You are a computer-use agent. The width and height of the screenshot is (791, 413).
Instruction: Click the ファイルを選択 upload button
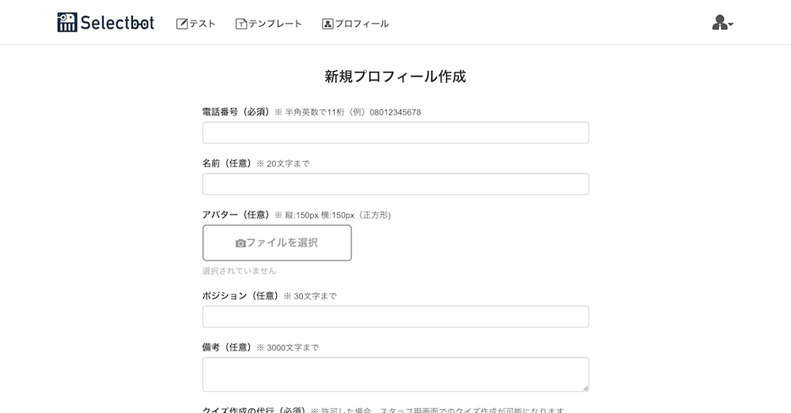click(x=277, y=242)
